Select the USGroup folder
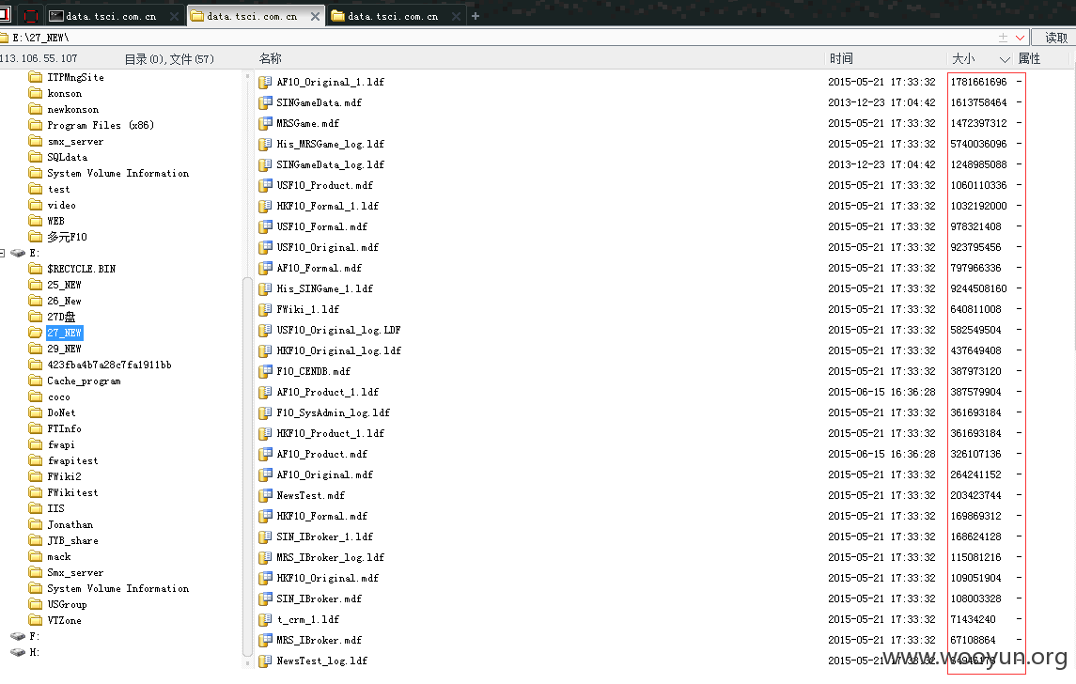 [68, 604]
